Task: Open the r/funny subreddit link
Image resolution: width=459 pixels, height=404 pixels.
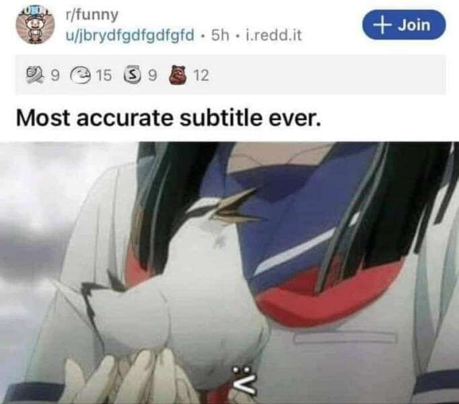Action: (x=92, y=15)
